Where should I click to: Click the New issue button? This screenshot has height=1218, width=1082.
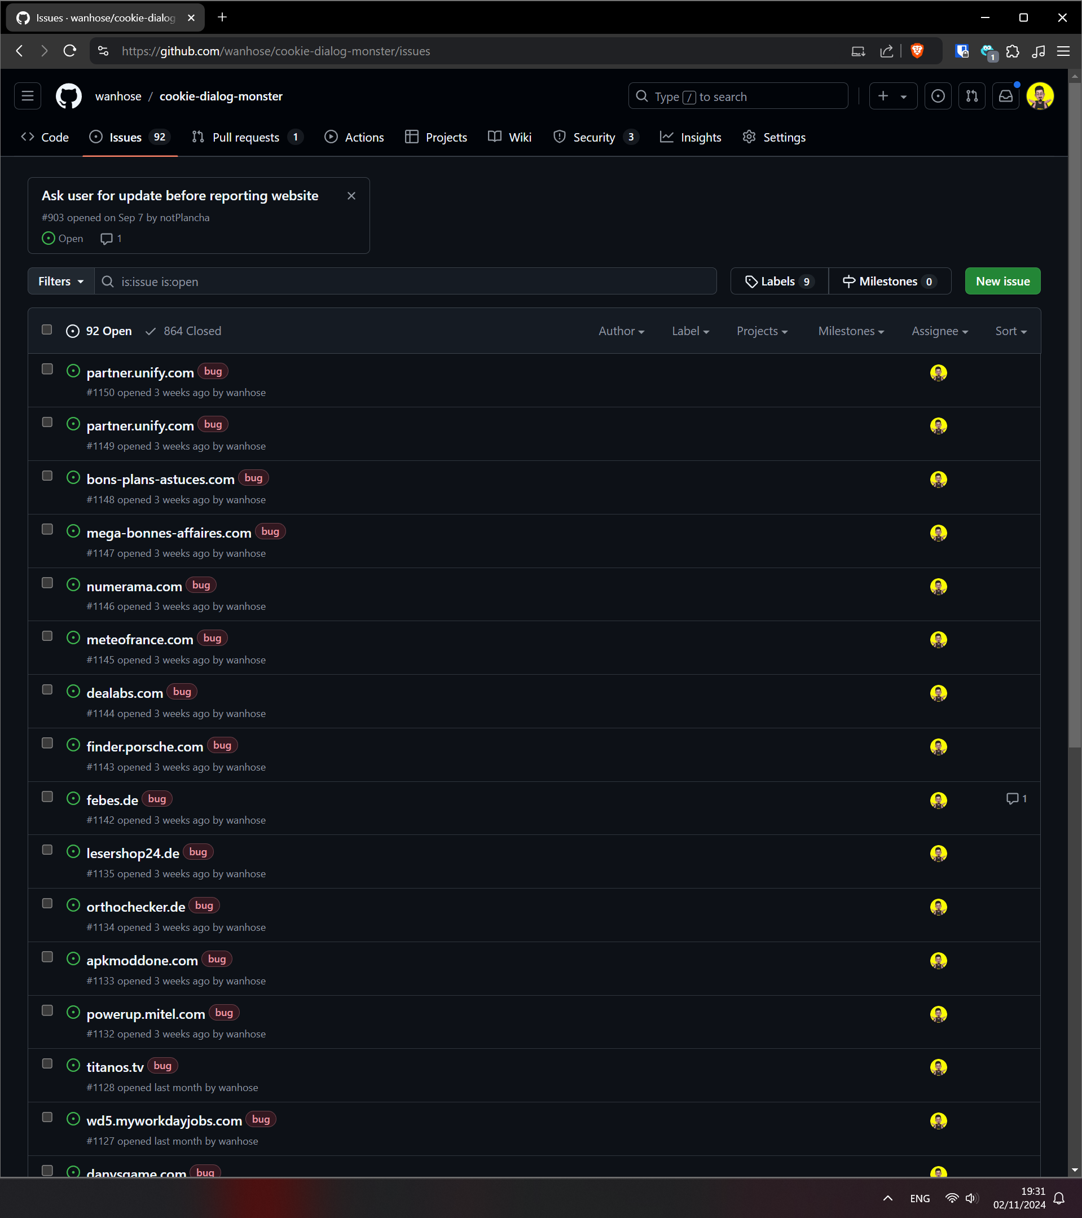(x=1002, y=282)
